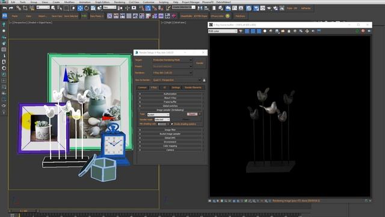Open the Renderer dropdown in Render Setup
Screen dimensions: 385x217
click(172, 73)
